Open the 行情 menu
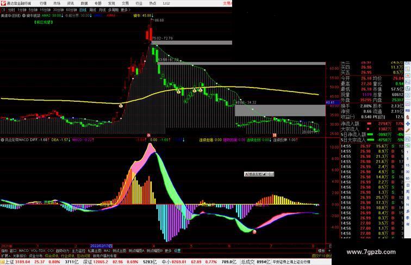 pos(43,3)
